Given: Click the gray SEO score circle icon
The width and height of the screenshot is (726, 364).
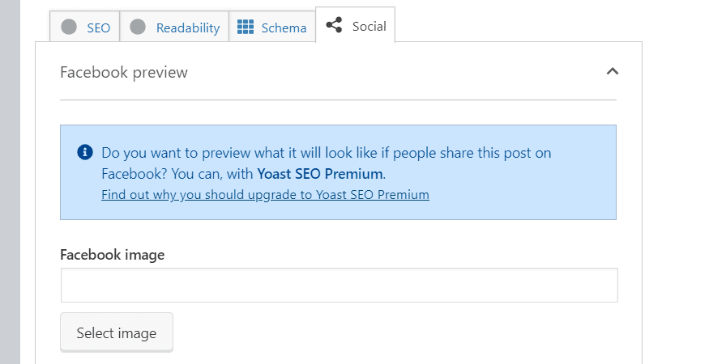Looking at the screenshot, I should pyautogui.click(x=70, y=27).
